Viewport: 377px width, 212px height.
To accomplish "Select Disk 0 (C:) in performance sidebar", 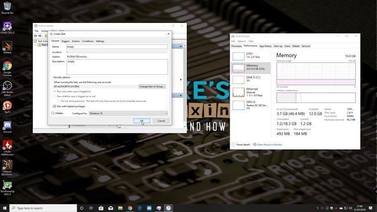I will click(x=251, y=79).
